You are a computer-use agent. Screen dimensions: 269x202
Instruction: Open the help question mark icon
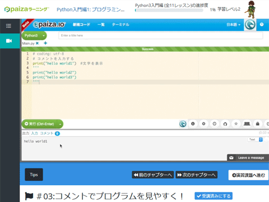click(262, 25)
